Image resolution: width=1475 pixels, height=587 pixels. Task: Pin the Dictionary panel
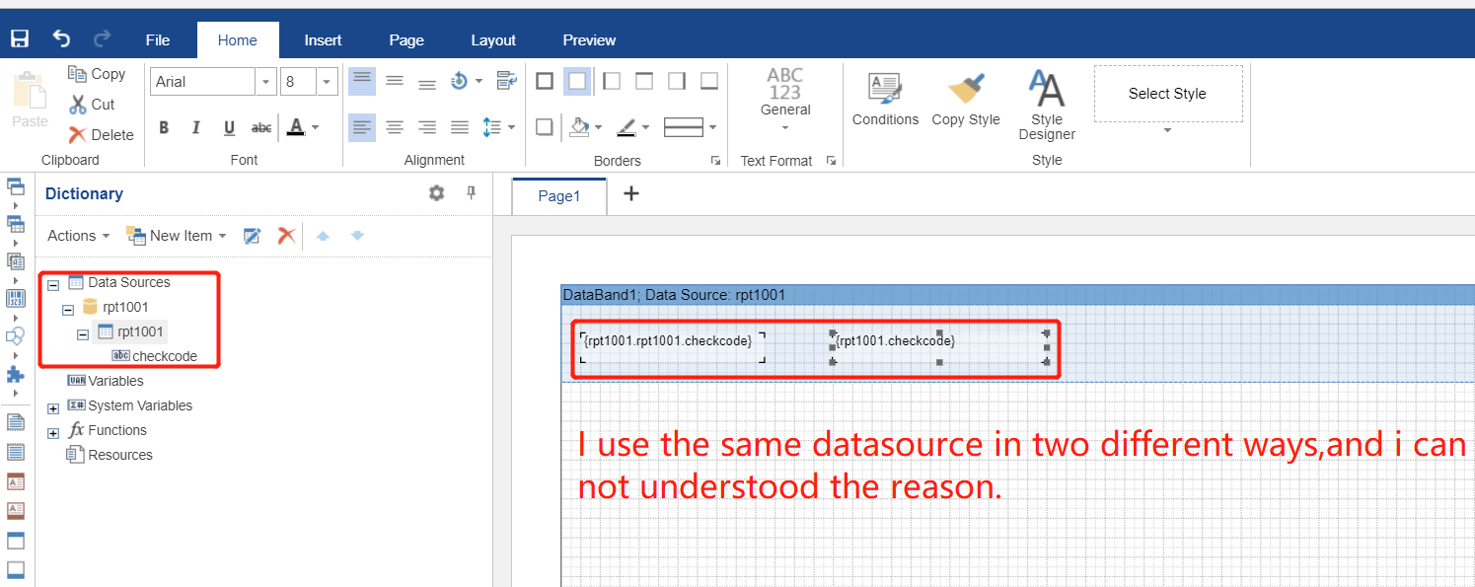[472, 193]
